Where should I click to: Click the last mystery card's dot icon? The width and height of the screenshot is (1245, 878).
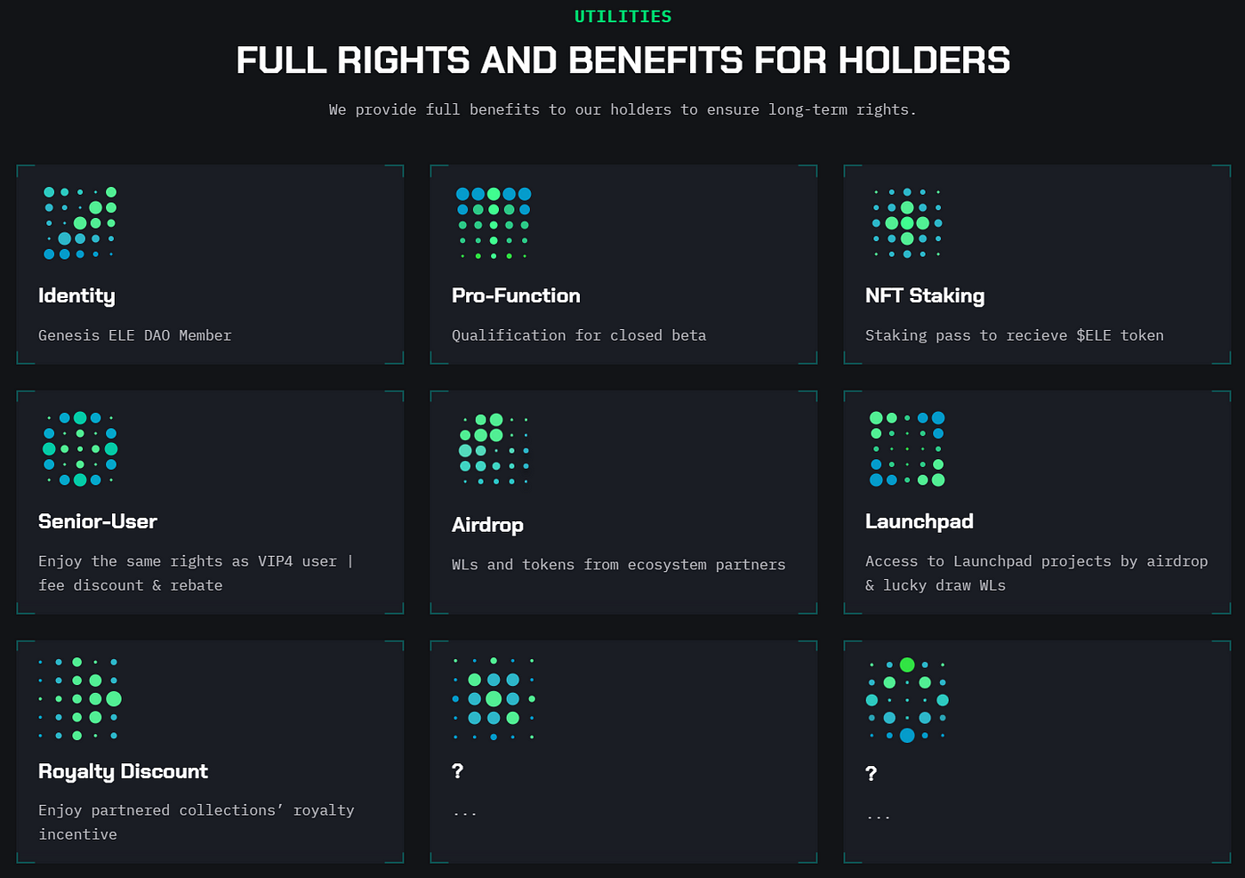click(907, 700)
